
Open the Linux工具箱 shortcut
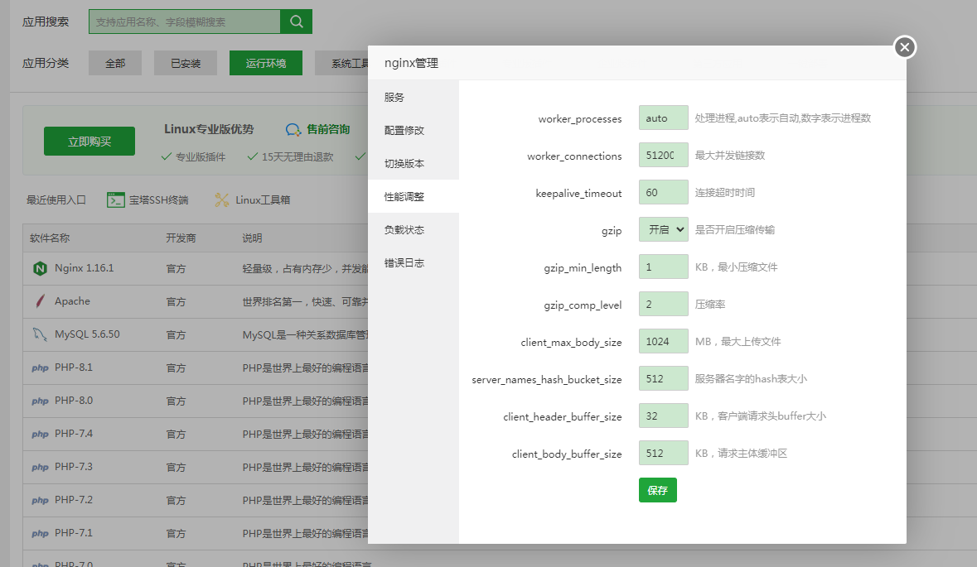253,199
